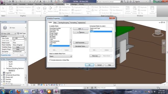Screen dimensions: 168x94
Task: Select Rough Height in available fields
Action: (54, 33)
